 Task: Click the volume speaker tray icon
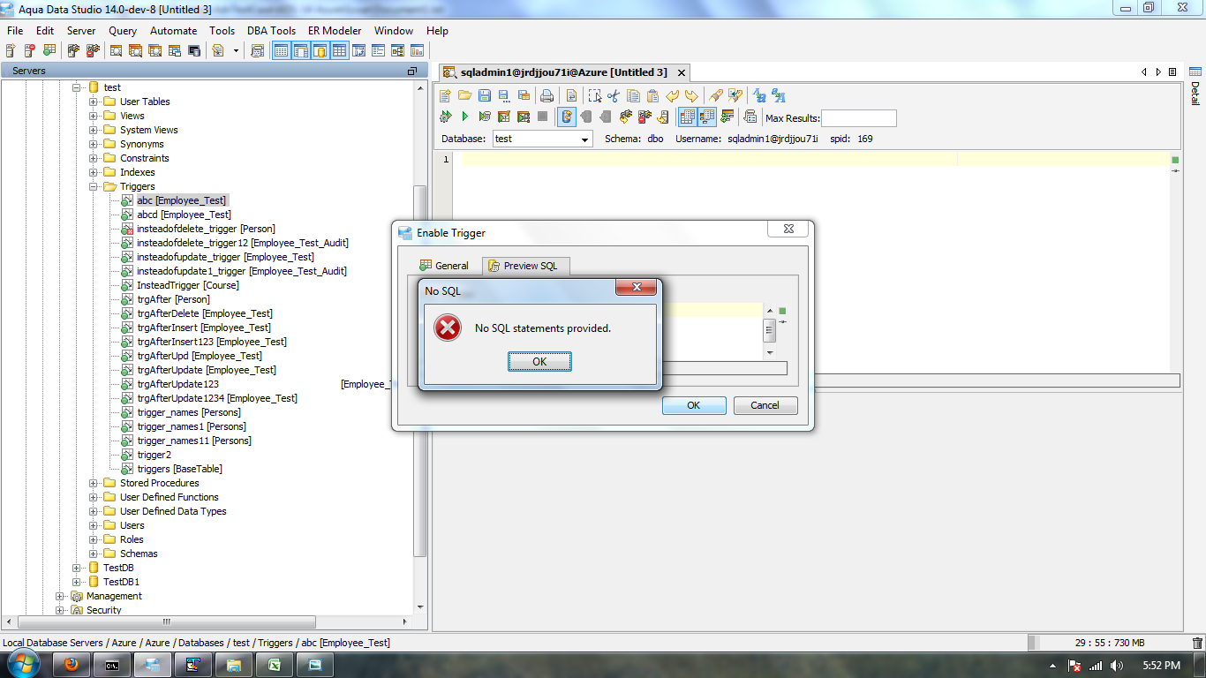1117,665
